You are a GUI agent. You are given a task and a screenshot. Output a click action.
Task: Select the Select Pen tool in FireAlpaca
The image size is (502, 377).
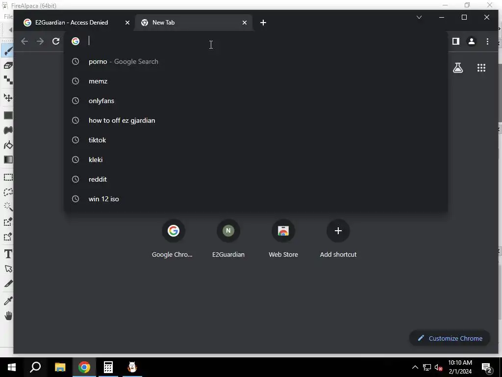click(x=8, y=221)
